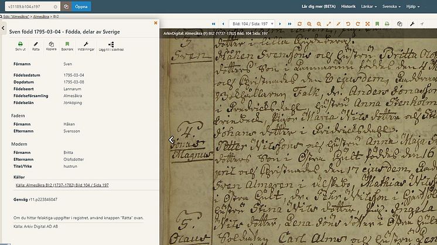
Task: Add the record with Lägg till i släktträd
Action: [x=111, y=46]
